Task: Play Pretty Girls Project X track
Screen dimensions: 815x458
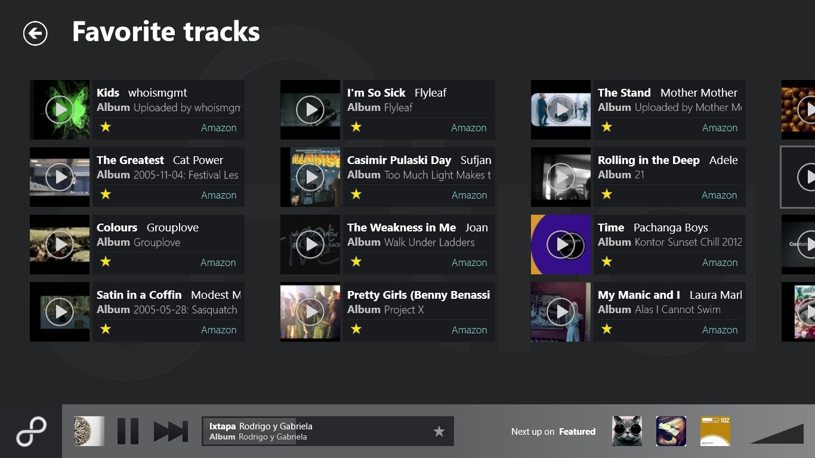Action: [310, 312]
